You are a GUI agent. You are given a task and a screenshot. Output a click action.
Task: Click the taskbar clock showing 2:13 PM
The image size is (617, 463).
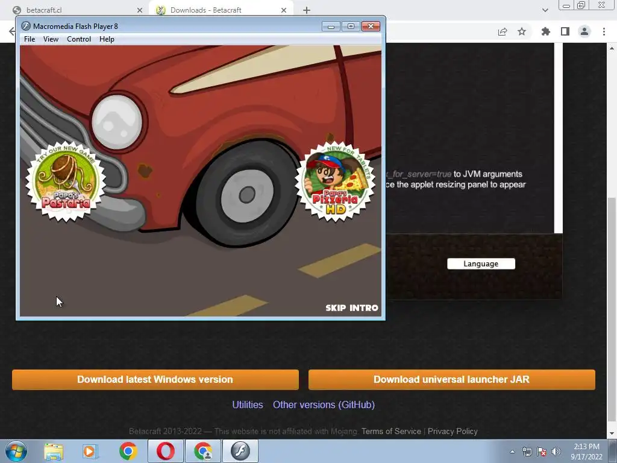tap(586, 452)
